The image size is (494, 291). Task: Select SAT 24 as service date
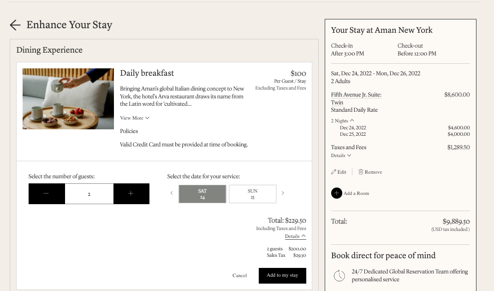click(x=202, y=194)
